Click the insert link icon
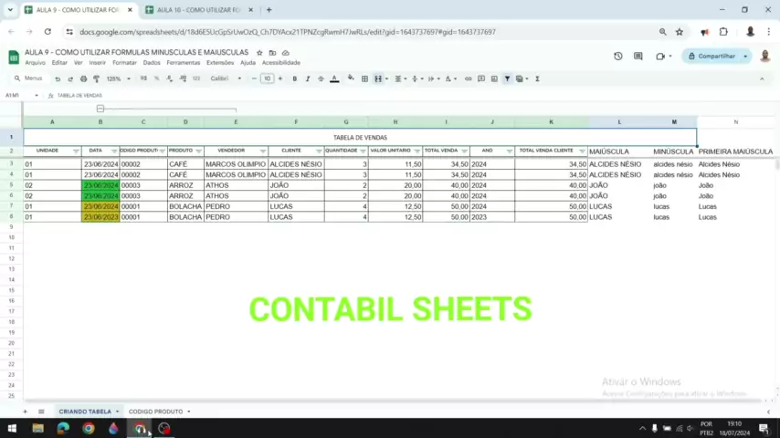Viewport: 780px width, 438px height. pos(469,78)
